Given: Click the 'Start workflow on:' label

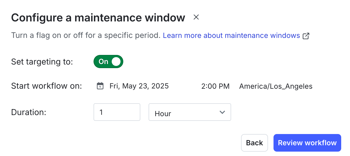Looking at the screenshot, I should coord(47,86).
